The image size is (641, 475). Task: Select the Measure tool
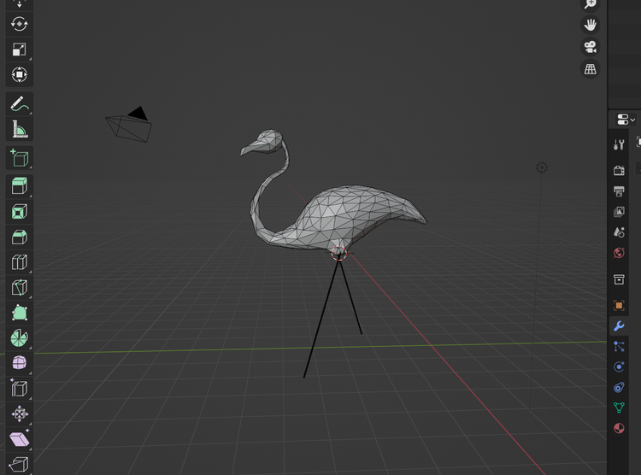coord(19,130)
